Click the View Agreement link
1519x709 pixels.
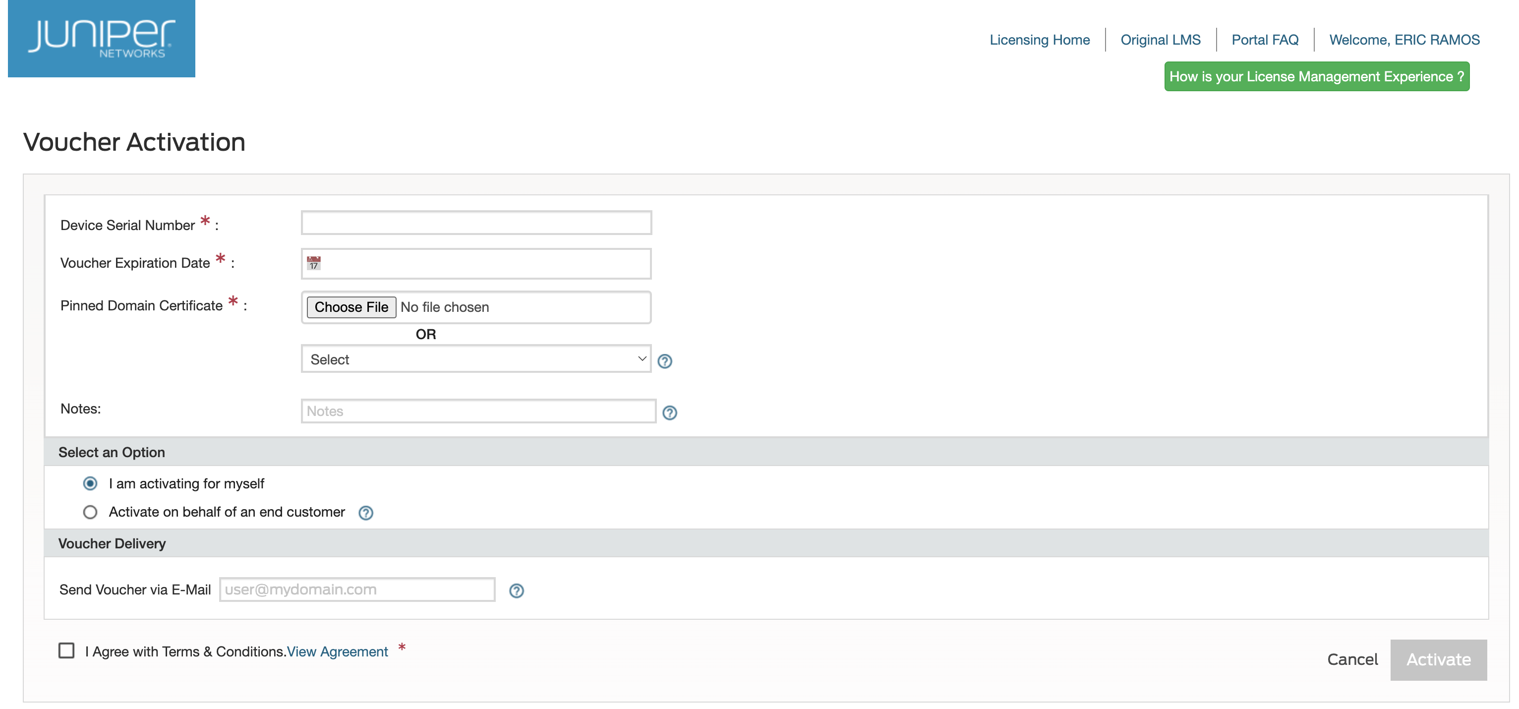(337, 652)
